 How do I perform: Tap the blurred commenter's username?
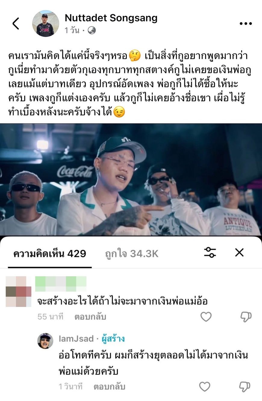[x=61, y=284]
